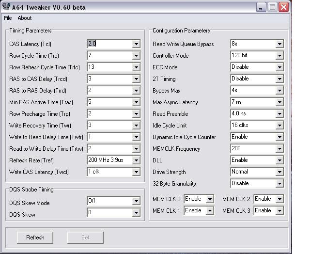Image resolution: width=310 pixels, height=254 pixels.
Task: Expand Read Write Queue Bypass dropdown
Action: pyautogui.click(x=279, y=44)
